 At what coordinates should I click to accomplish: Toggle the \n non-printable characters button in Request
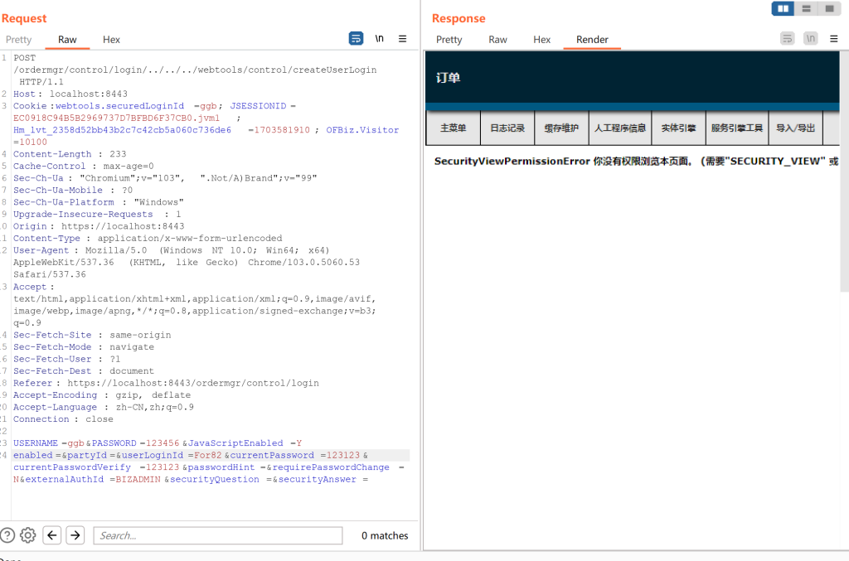pos(380,38)
